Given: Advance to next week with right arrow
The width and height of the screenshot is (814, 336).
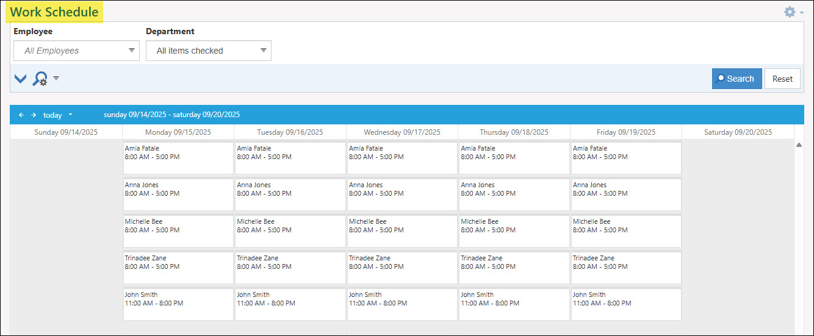Looking at the screenshot, I should pos(34,115).
